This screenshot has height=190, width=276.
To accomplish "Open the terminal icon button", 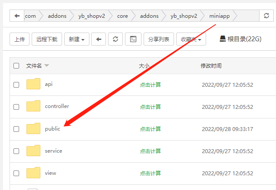I will click(133, 39).
